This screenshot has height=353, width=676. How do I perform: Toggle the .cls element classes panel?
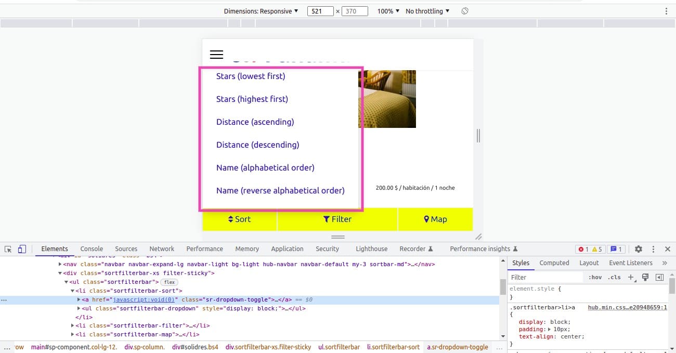coord(615,277)
